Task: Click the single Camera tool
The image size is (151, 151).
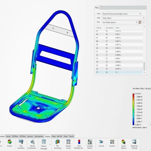Action: [x=101, y=143]
